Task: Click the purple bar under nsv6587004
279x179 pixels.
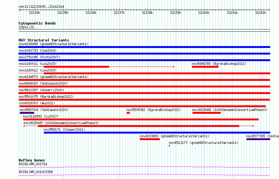Action: 27,113
